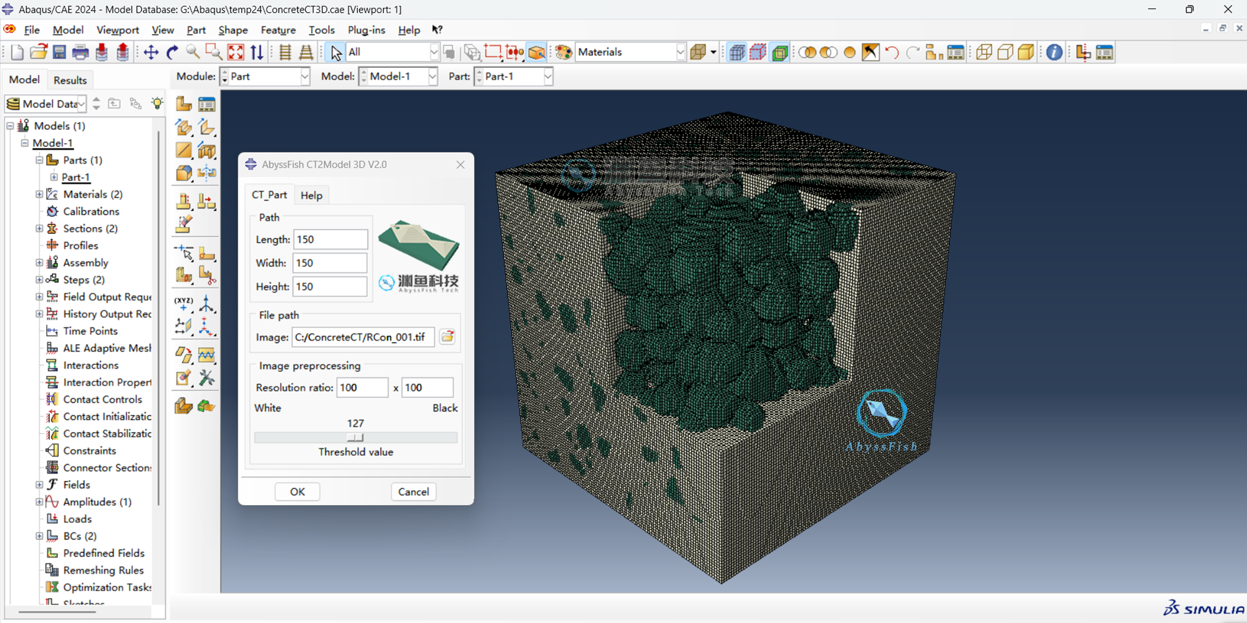Click the Color Code palette icon

(564, 52)
